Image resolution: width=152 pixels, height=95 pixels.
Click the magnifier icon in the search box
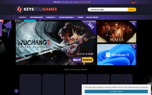click(89, 10)
